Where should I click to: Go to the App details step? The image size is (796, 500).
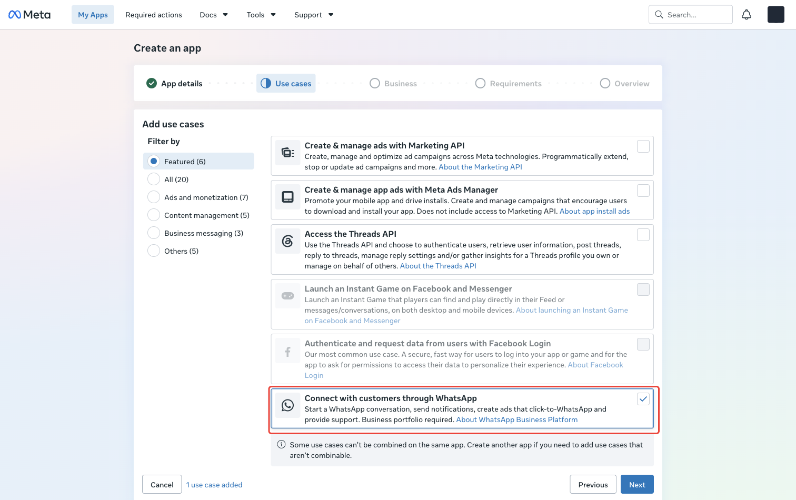pyautogui.click(x=174, y=83)
